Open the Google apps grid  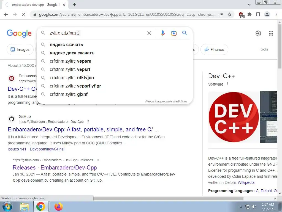click(x=271, y=33)
